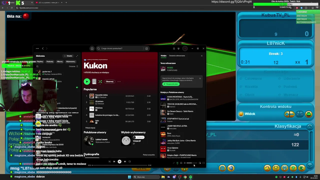Image resolution: width=320 pixels, height=180 pixels.
Task: Play the Kukon artist page with green button
Action: [87, 81]
